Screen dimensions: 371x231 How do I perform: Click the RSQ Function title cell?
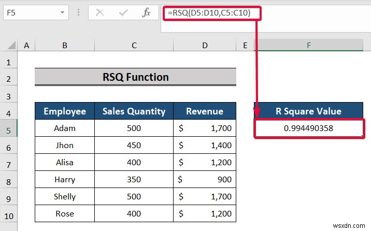[x=135, y=77]
